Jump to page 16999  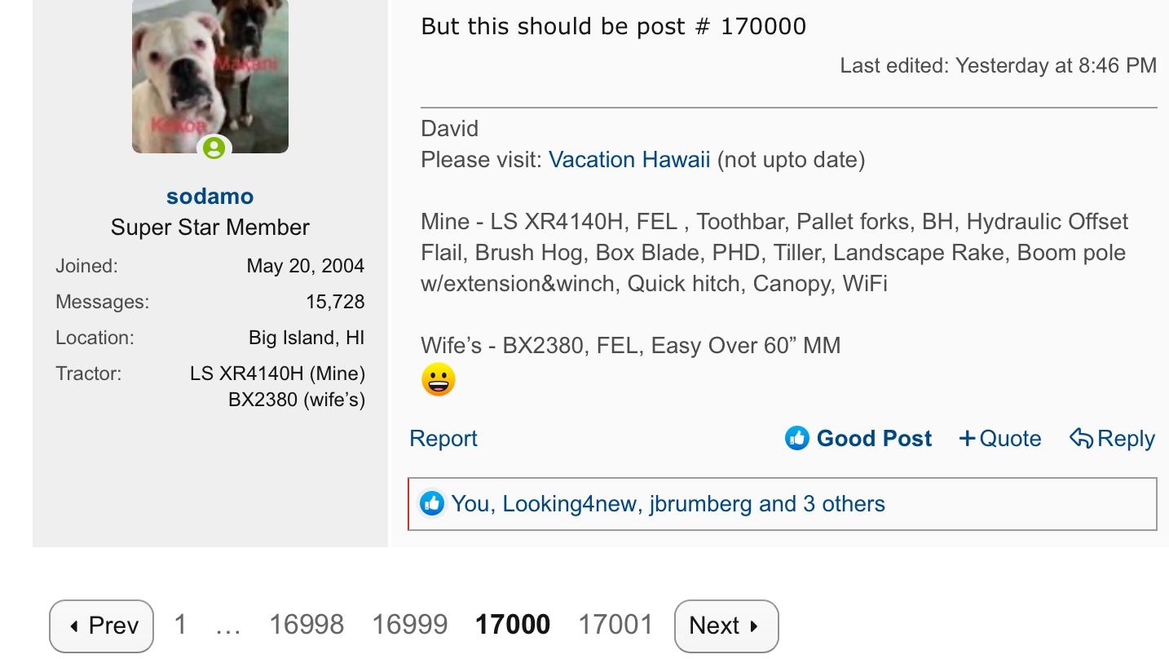coord(409,626)
